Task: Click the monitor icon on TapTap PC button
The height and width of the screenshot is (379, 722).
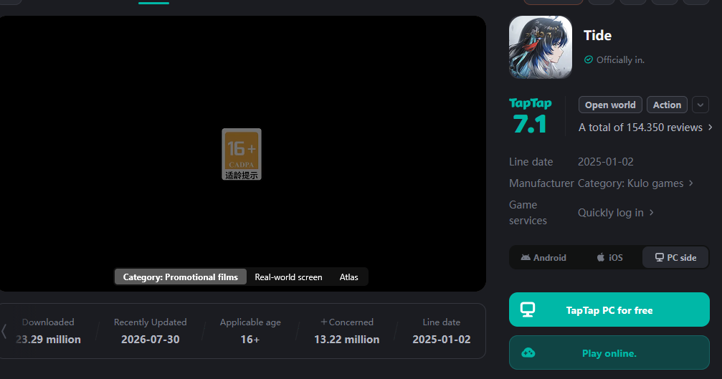Action: (x=528, y=310)
